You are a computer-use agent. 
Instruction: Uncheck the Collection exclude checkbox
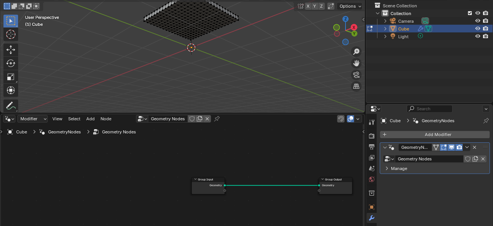[x=470, y=13]
